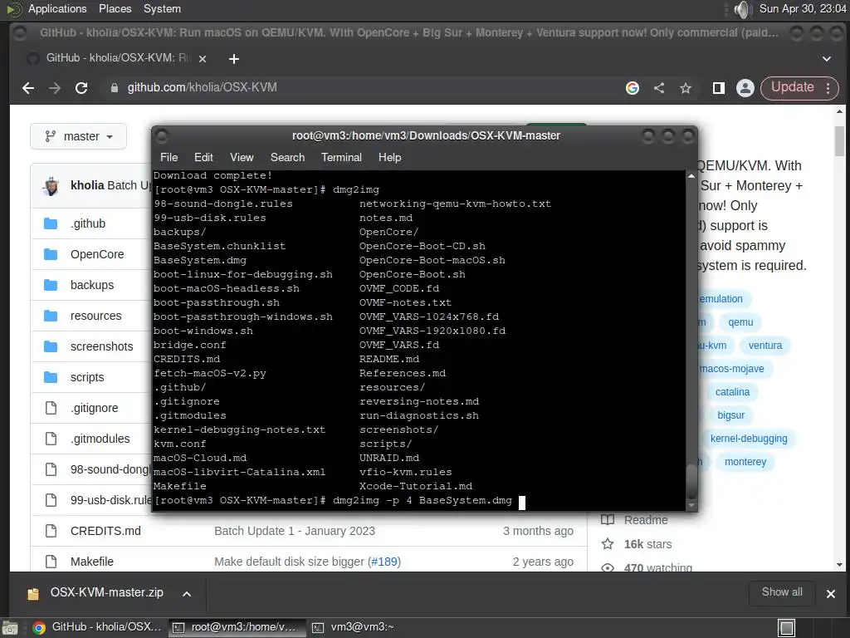Click terminal scrollbar up arrow
850x638 pixels.
pos(691,176)
